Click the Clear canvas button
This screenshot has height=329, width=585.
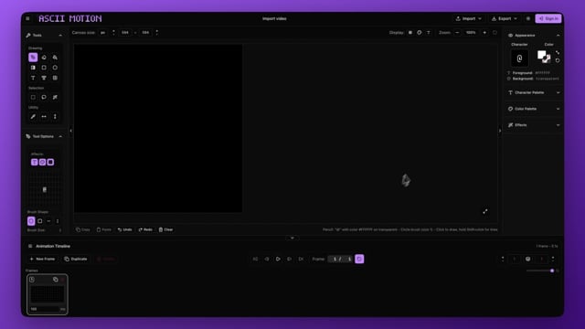pyautogui.click(x=165, y=229)
